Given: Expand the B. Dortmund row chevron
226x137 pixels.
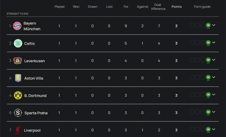Looking at the screenshot, I should point(214,95).
